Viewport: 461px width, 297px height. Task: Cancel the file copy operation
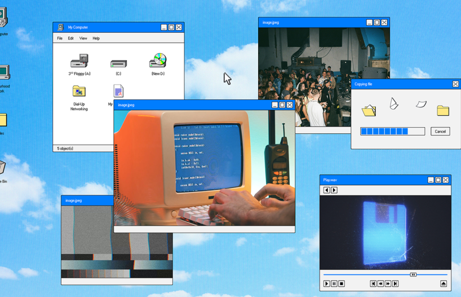point(440,131)
